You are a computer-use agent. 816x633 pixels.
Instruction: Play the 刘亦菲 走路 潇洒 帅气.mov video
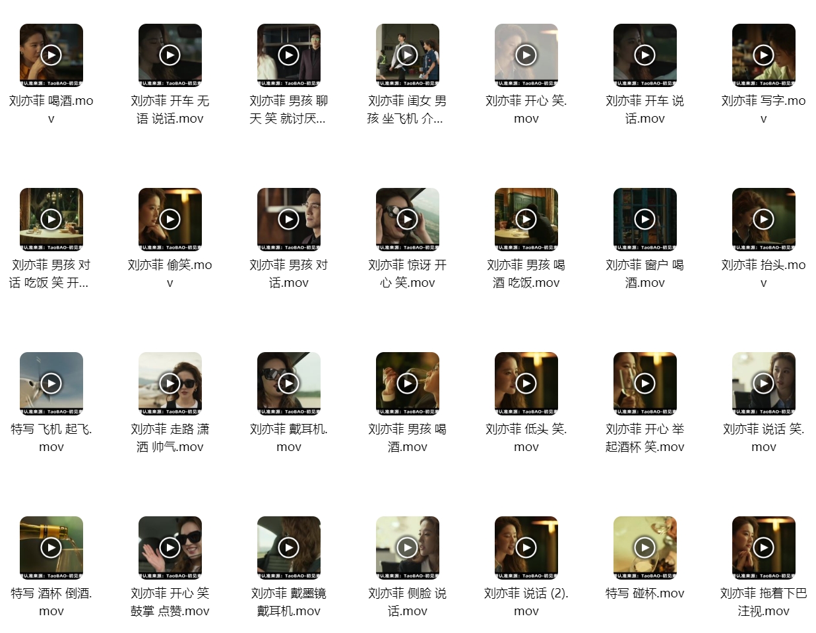pyautogui.click(x=170, y=383)
